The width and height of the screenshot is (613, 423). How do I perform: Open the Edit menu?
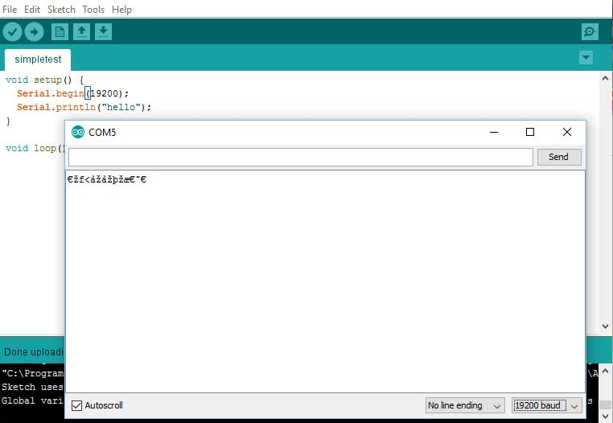tap(32, 10)
